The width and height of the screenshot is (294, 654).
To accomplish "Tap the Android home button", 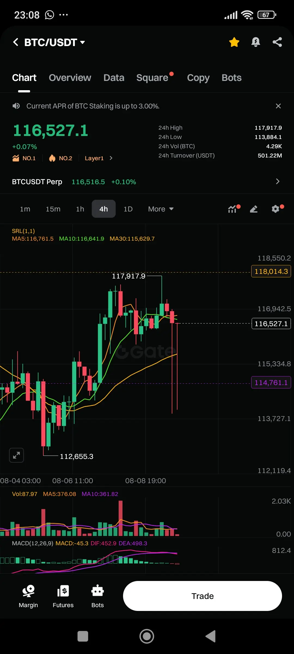I will pyautogui.click(x=147, y=636).
